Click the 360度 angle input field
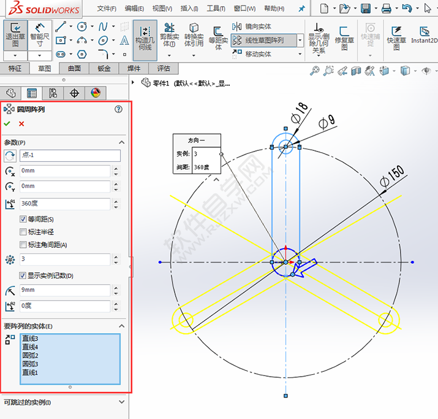This screenshot has height=419, width=438. pyautogui.click(x=65, y=204)
